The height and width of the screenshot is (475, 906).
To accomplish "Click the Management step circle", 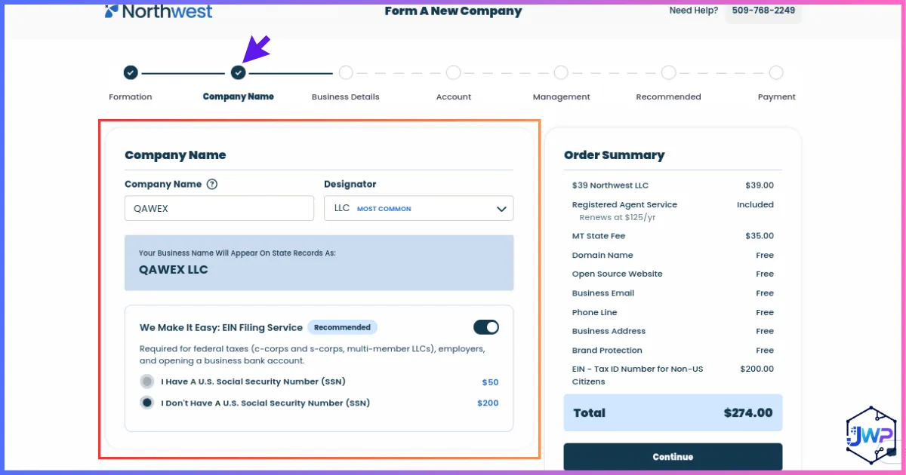I will click(x=561, y=72).
